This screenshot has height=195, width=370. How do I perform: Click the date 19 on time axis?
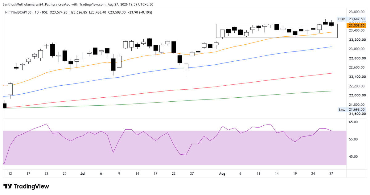coord(295,174)
